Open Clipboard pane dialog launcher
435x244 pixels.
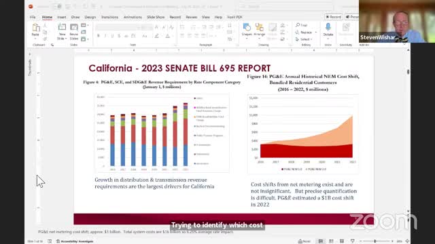[52, 45]
